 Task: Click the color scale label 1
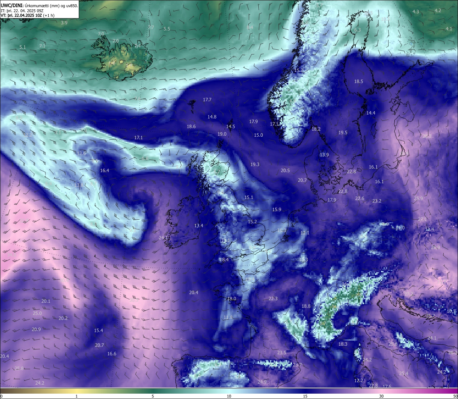77,396
